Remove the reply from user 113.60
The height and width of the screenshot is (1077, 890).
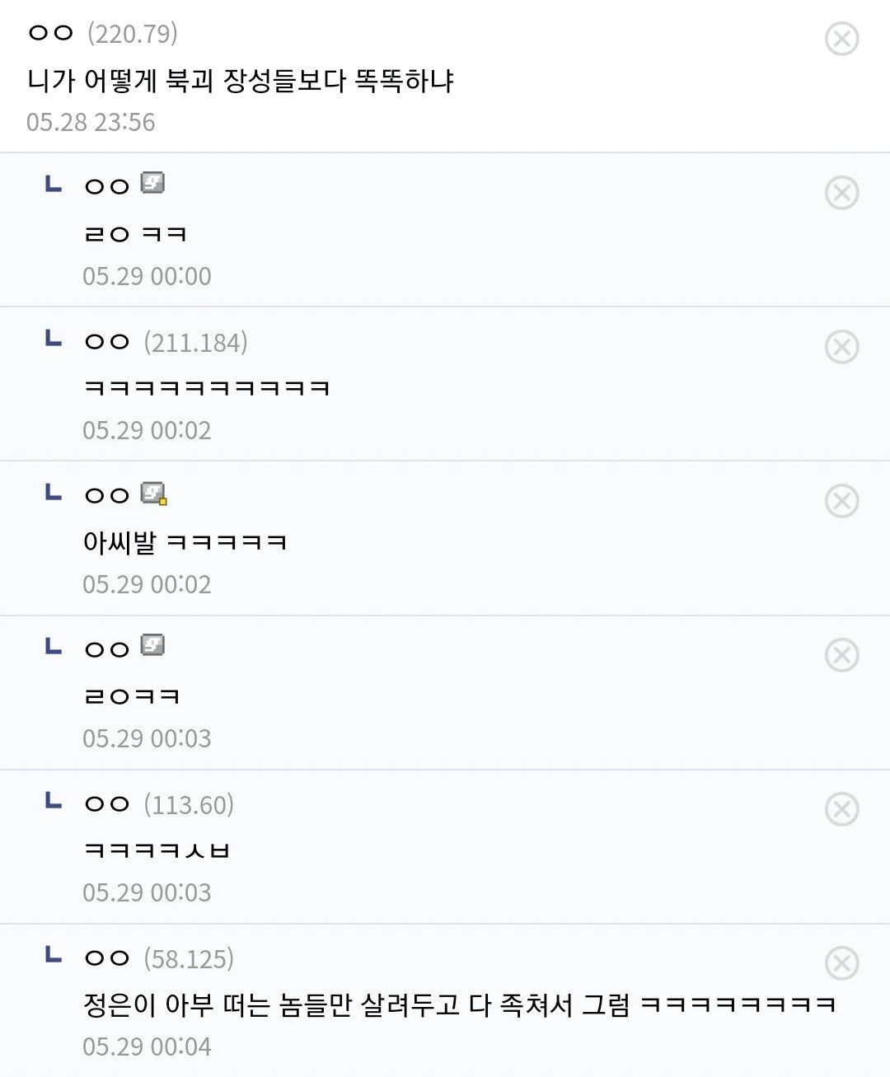click(x=841, y=809)
